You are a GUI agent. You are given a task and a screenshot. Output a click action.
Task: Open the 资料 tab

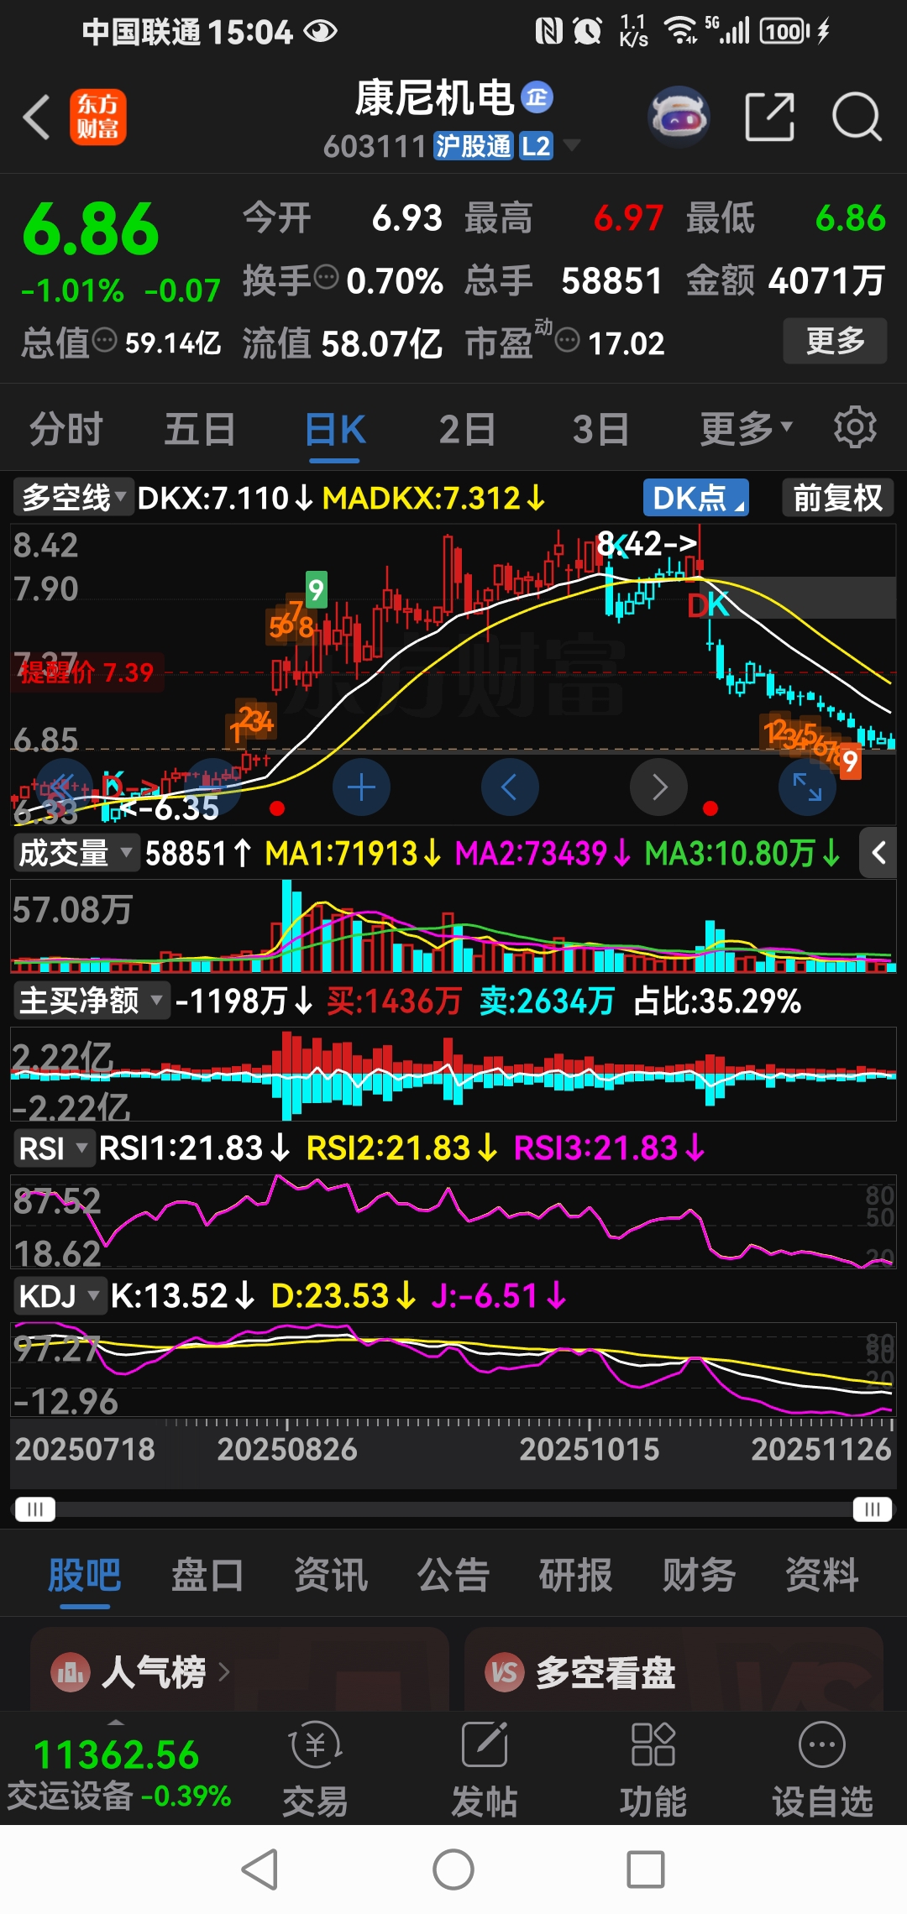822,1575
